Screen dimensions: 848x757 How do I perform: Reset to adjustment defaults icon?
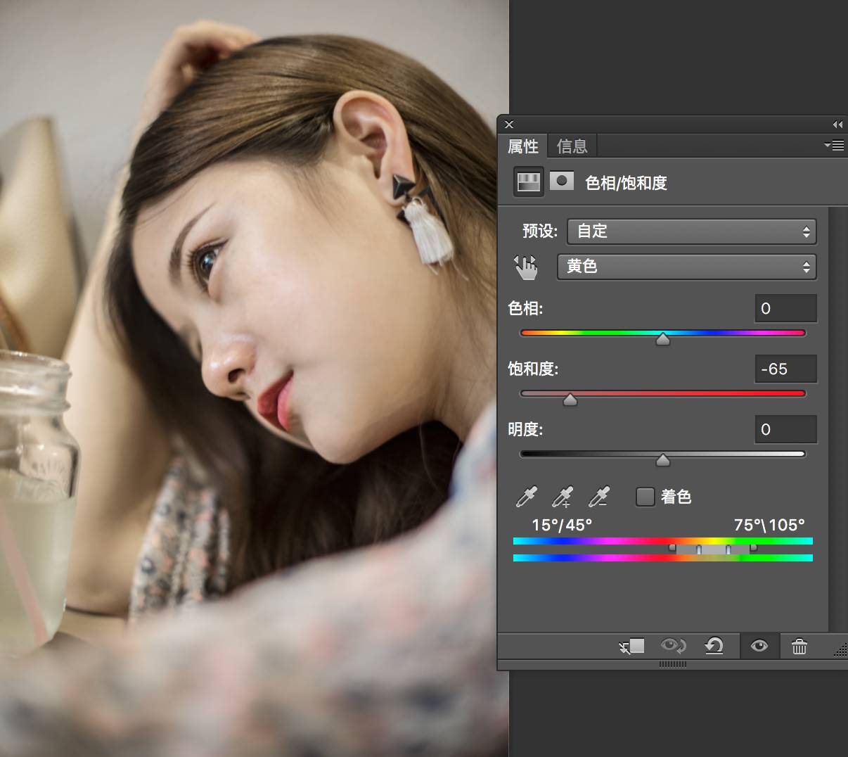[x=714, y=646]
